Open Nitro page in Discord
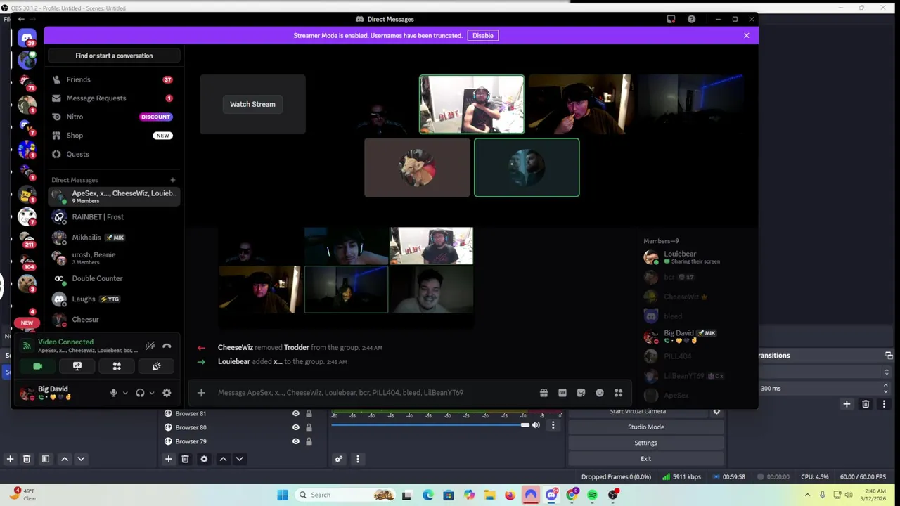Image resolution: width=900 pixels, height=506 pixels. click(113, 117)
